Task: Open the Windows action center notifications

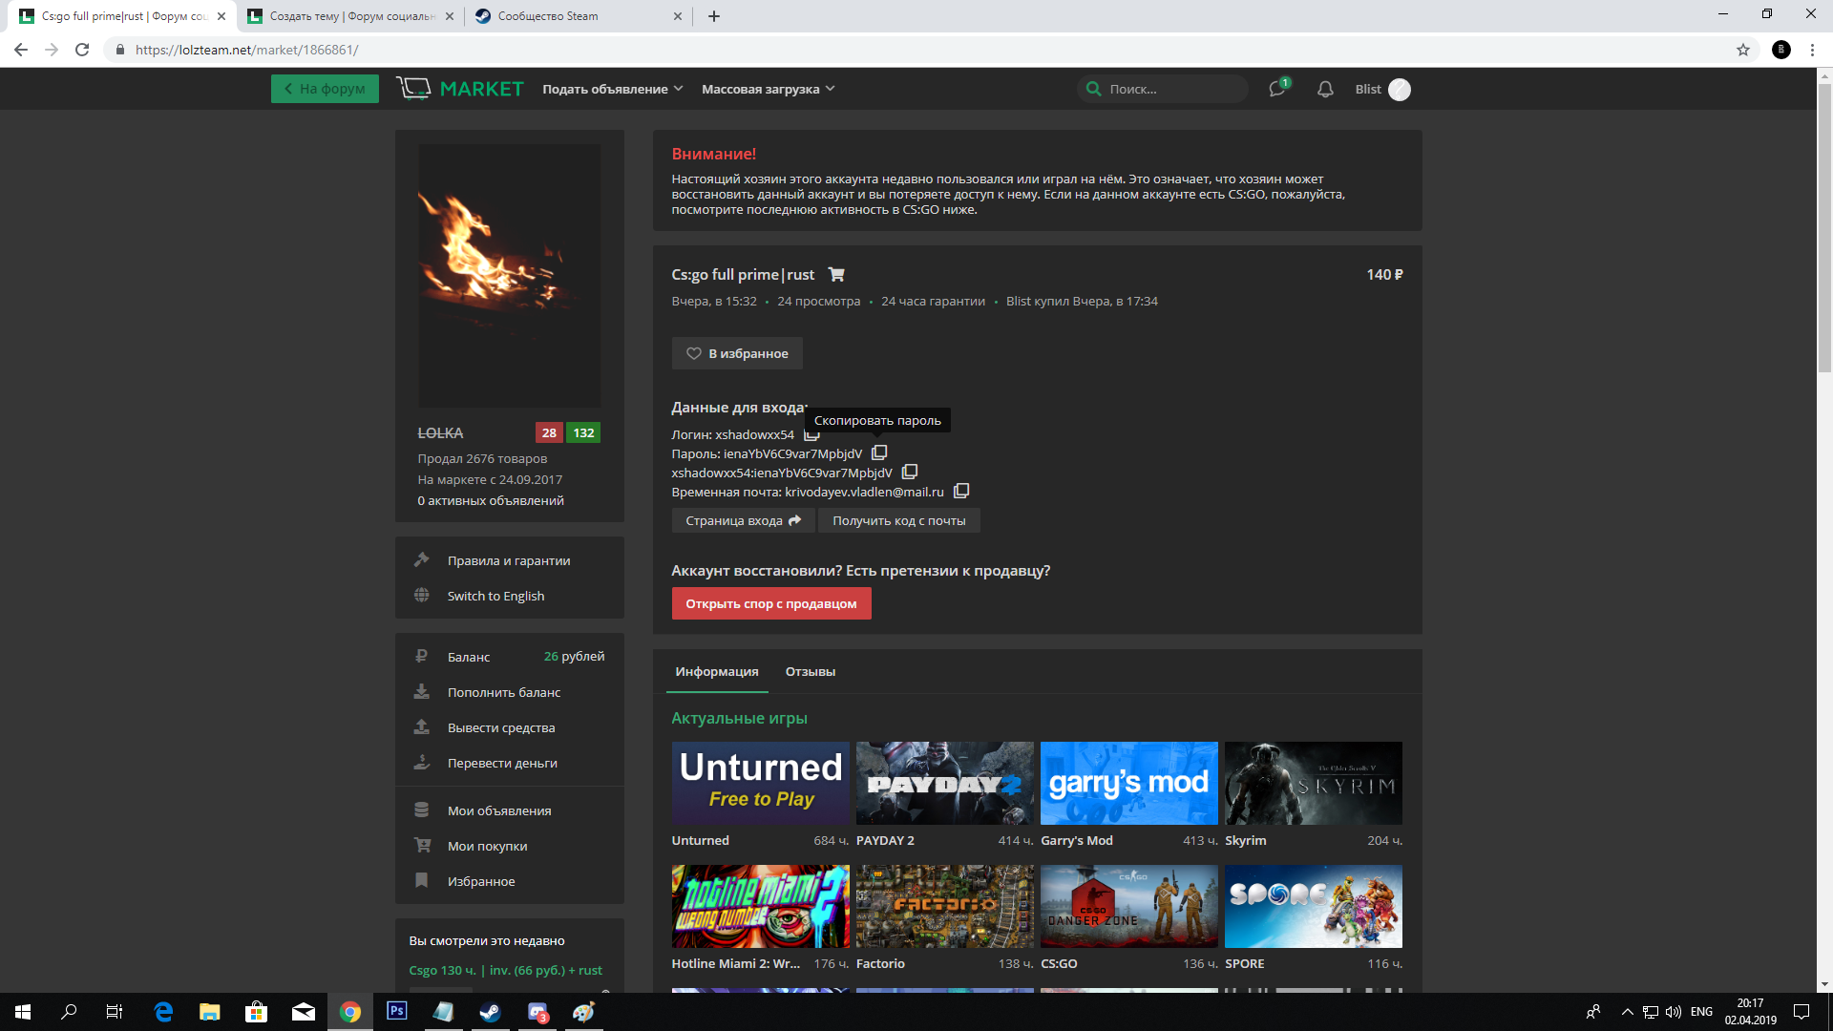Action: point(1801,1012)
